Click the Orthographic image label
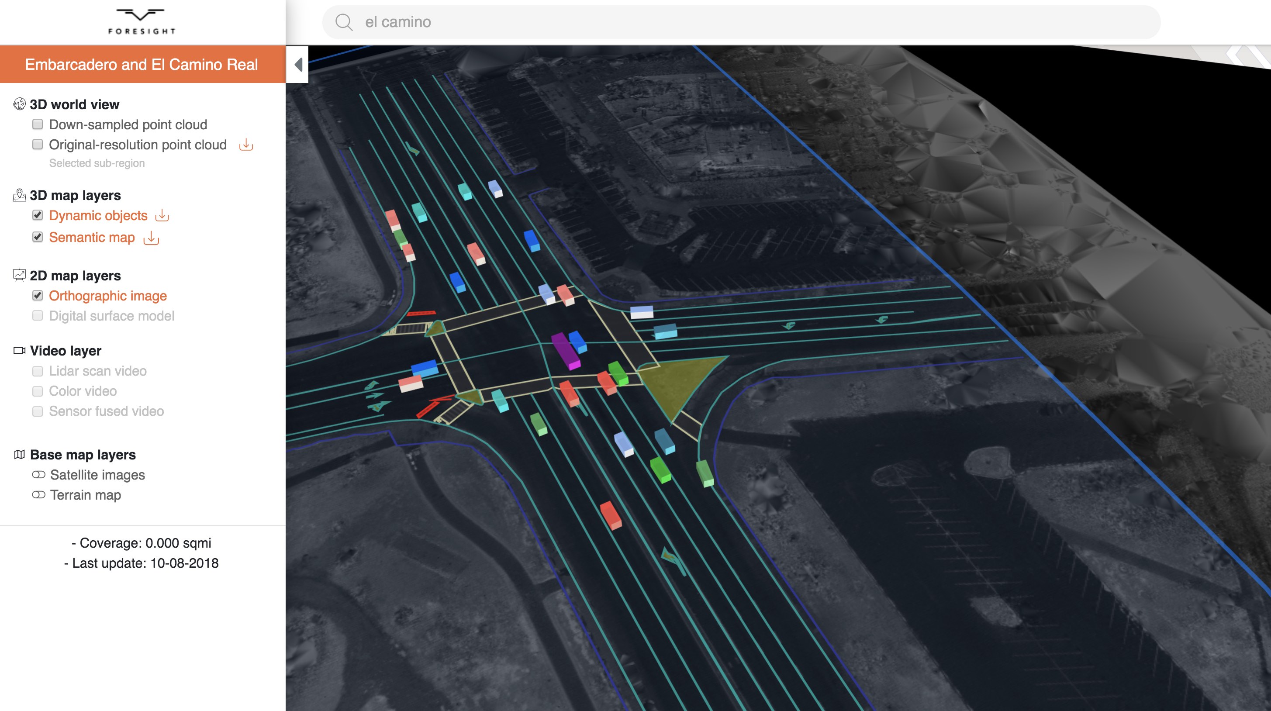Screen dimensions: 1271x711 tap(108, 296)
